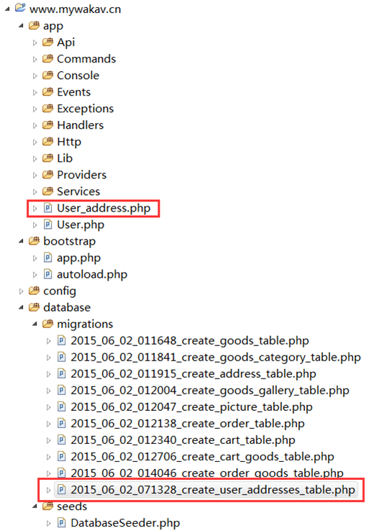Click the seeds folder icon
The height and width of the screenshot is (531, 374).
coord(47,506)
